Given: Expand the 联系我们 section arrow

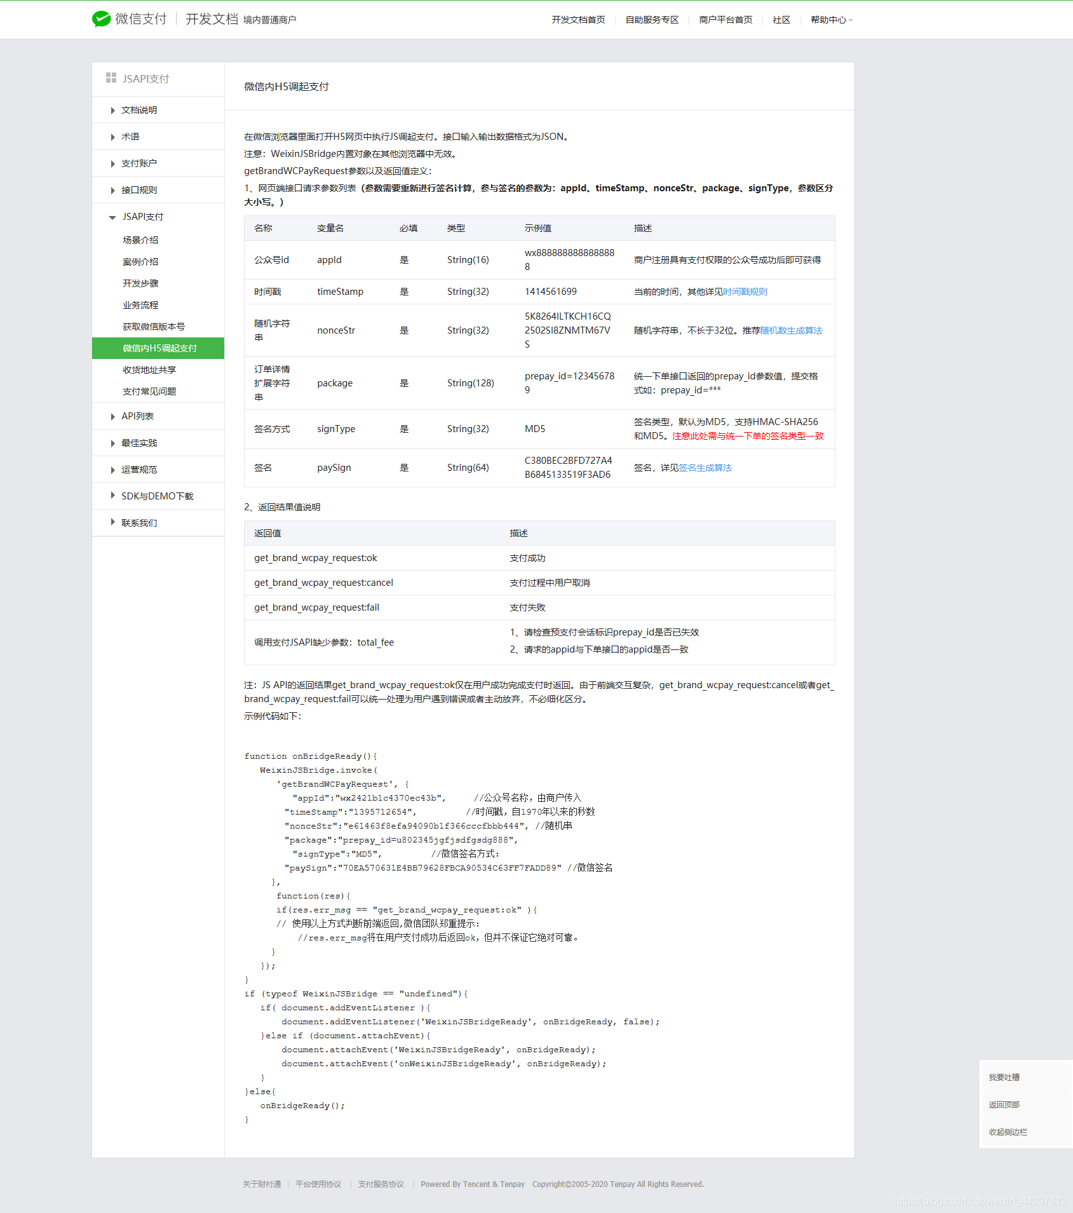Looking at the screenshot, I should point(112,522).
